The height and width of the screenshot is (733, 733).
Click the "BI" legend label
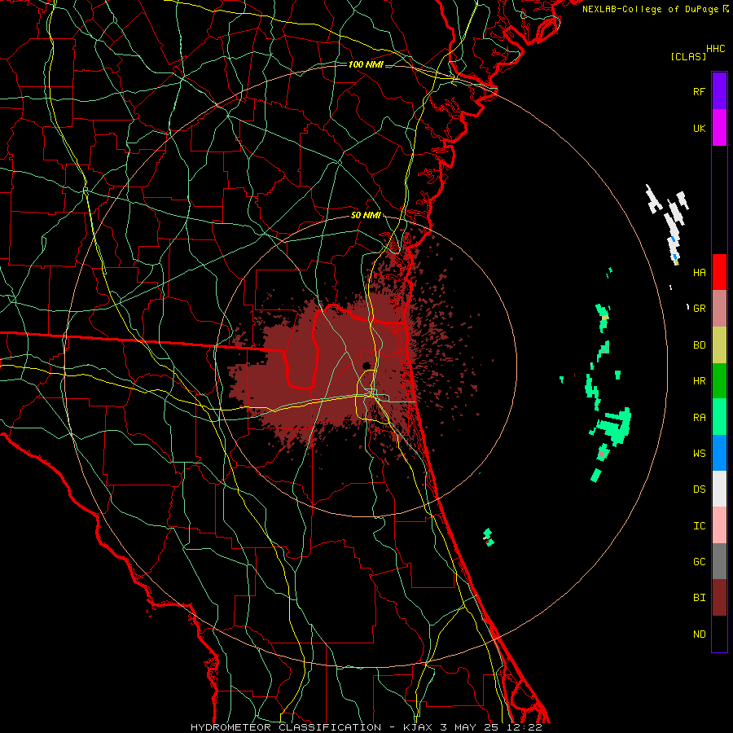click(699, 598)
